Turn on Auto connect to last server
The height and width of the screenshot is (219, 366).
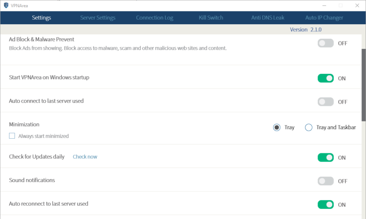(326, 102)
